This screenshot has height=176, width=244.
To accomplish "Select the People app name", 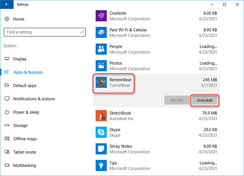I will (116, 47).
